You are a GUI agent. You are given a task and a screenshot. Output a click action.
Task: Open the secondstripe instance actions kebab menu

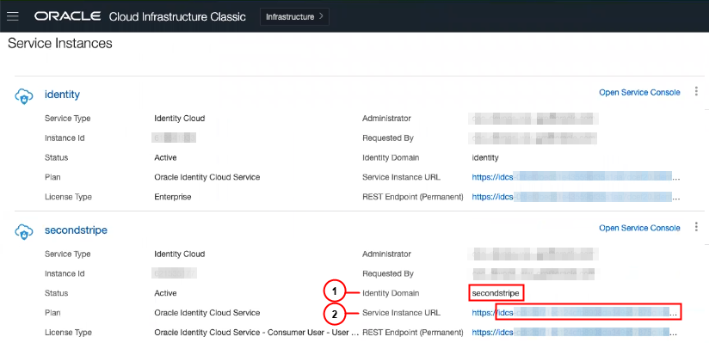click(x=696, y=227)
